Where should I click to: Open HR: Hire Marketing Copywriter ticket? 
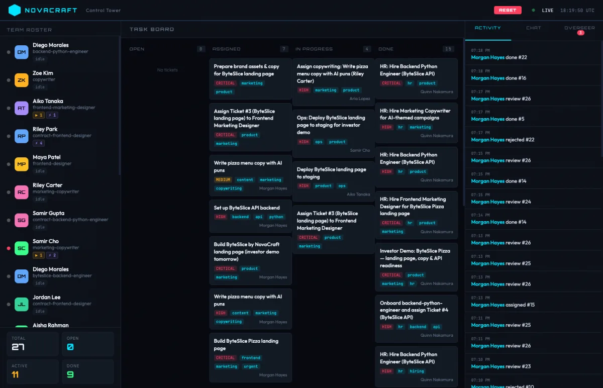coord(416,123)
